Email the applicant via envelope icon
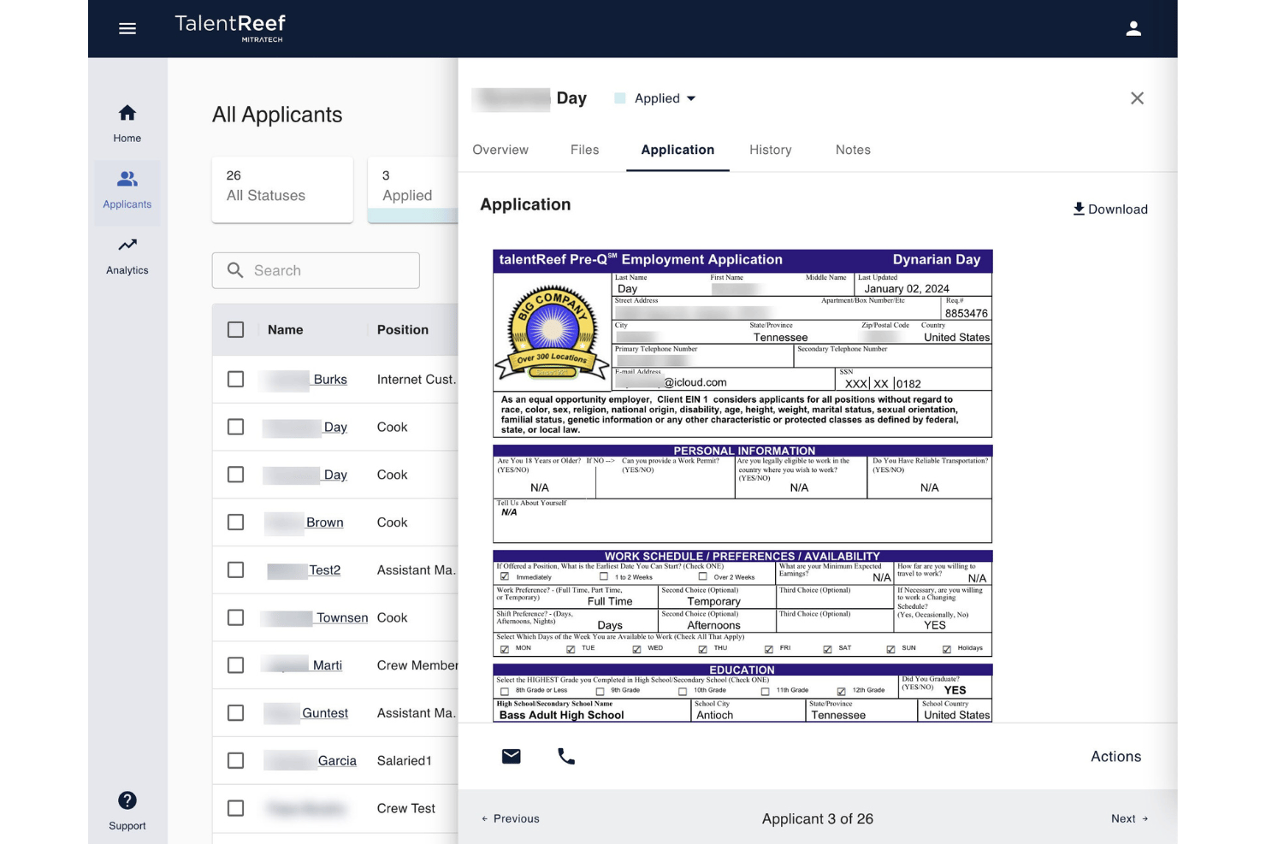 512,756
